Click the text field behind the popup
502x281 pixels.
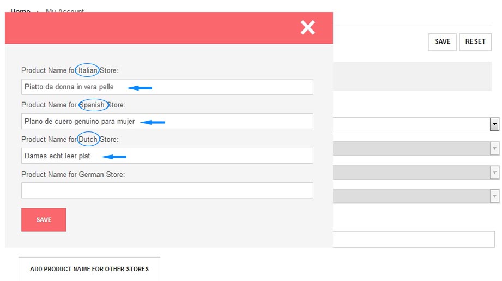pos(413,239)
